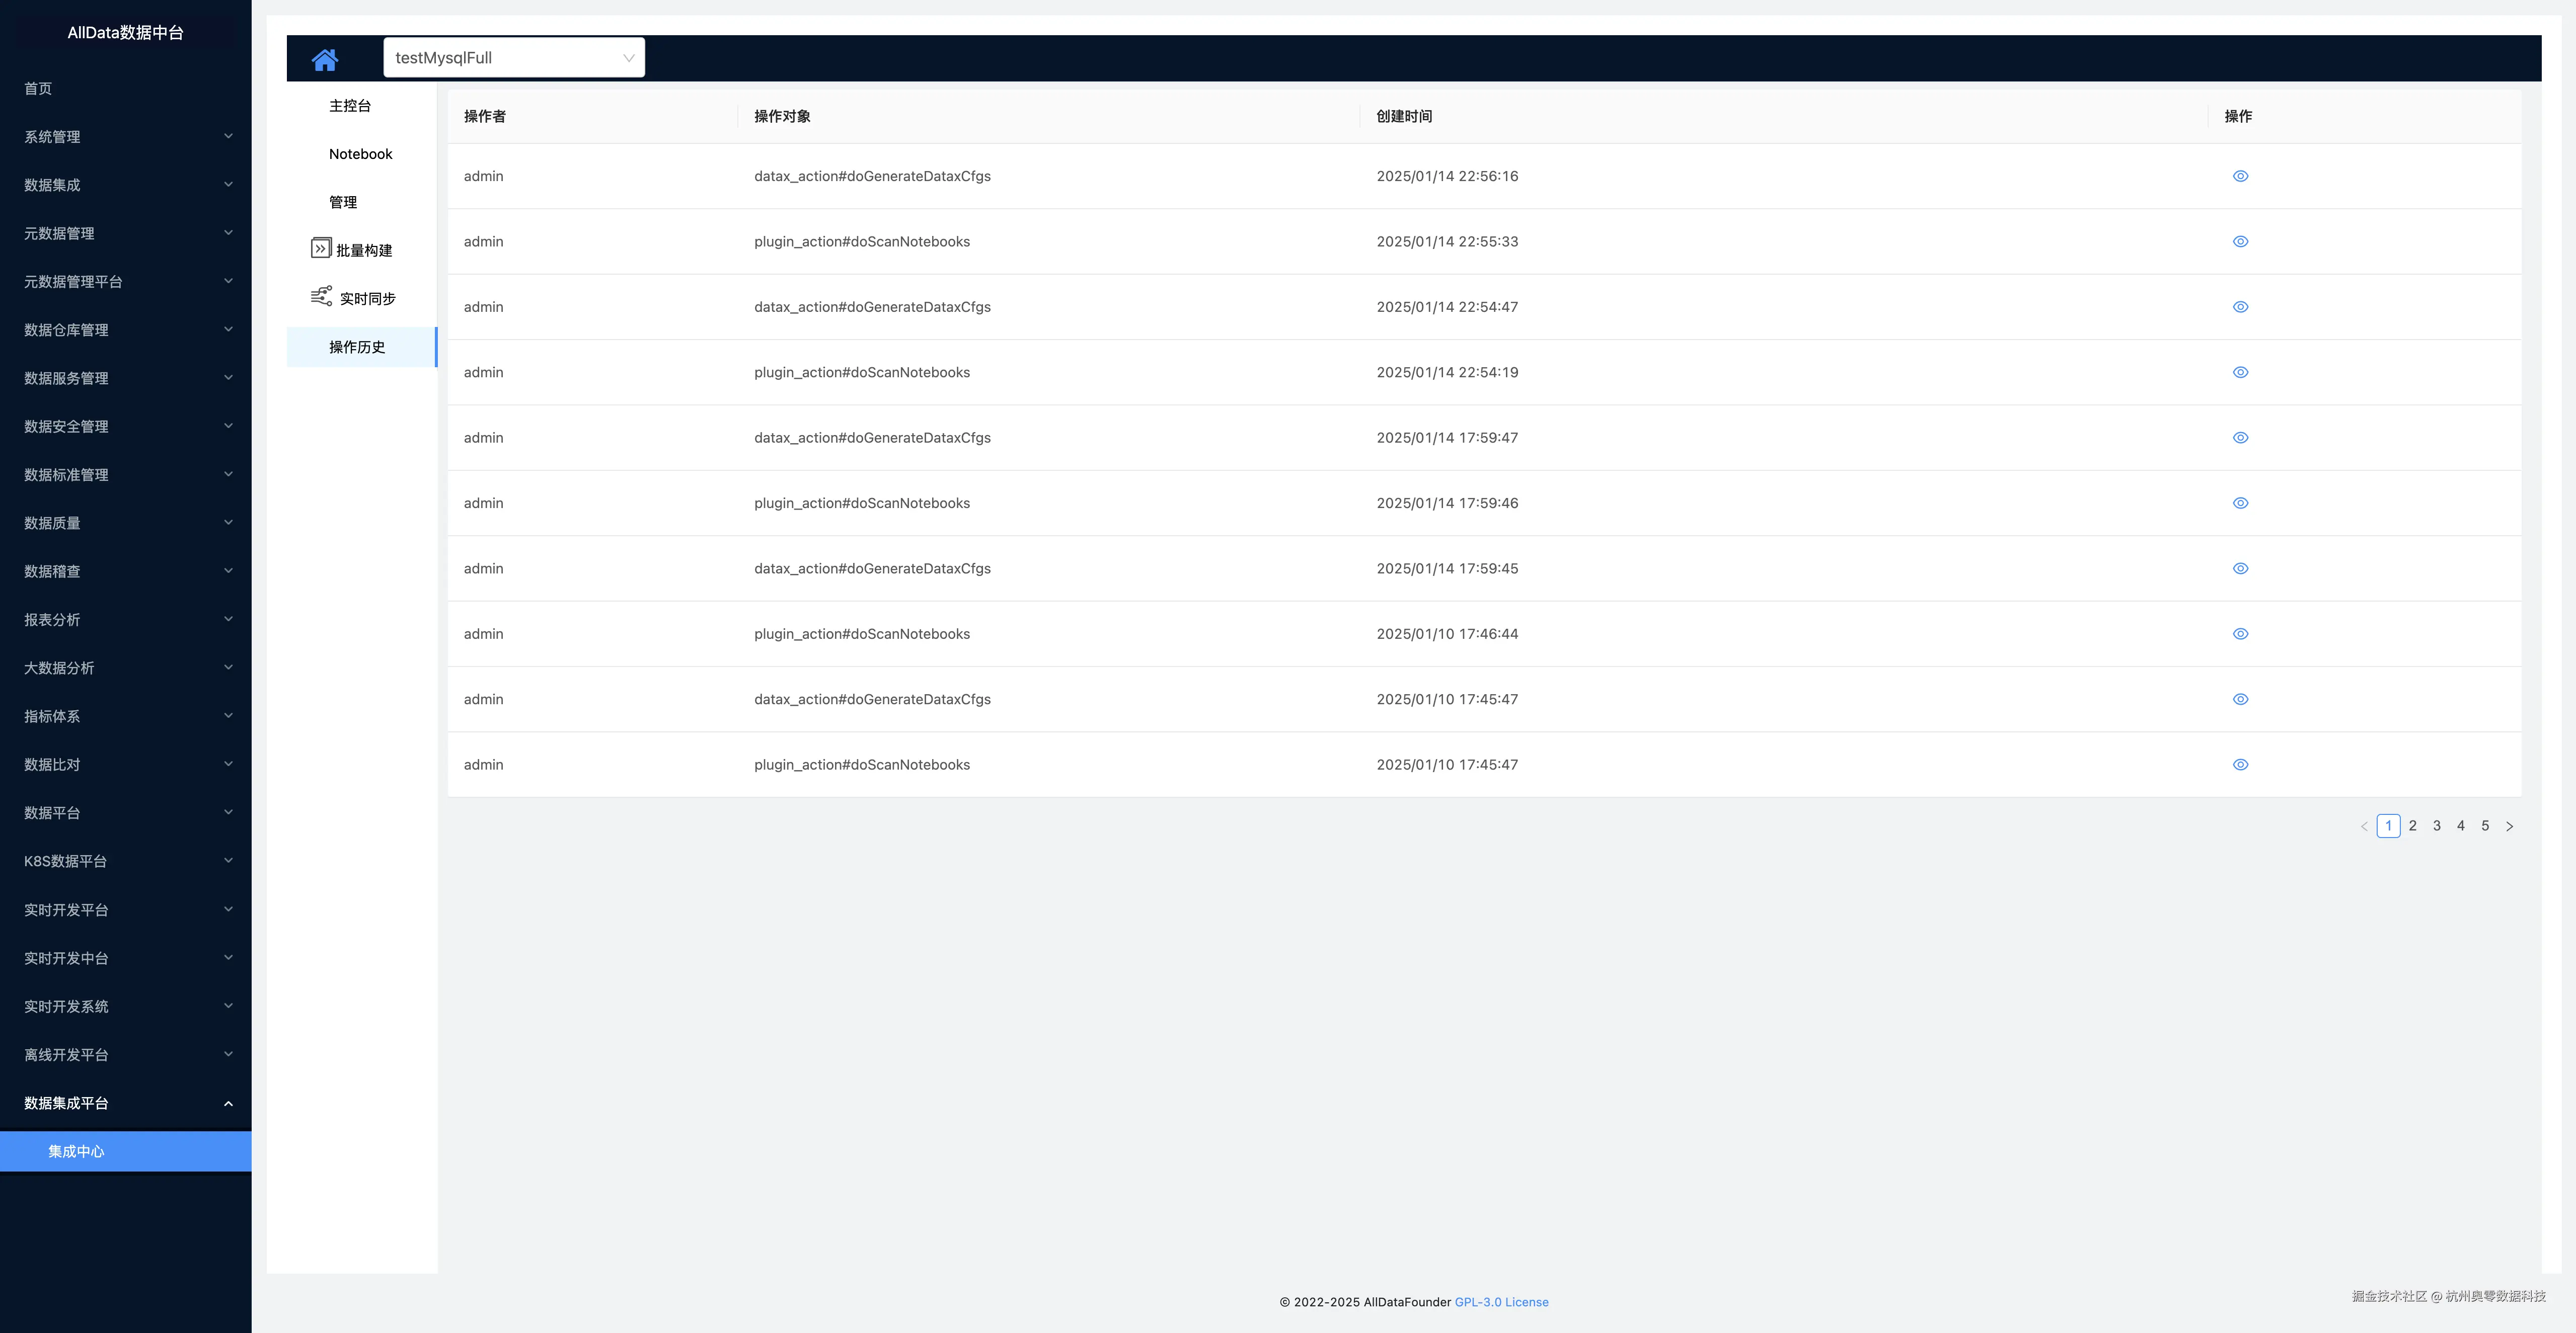
Task: Open eye icon for the 17:59:47 entry
Action: point(2240,438)
